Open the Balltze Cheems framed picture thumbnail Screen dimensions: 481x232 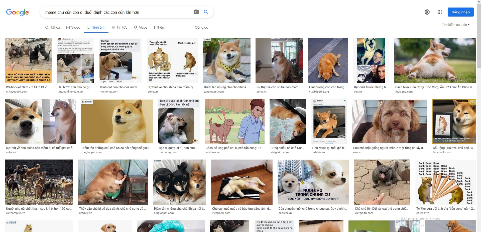[454, 121]
